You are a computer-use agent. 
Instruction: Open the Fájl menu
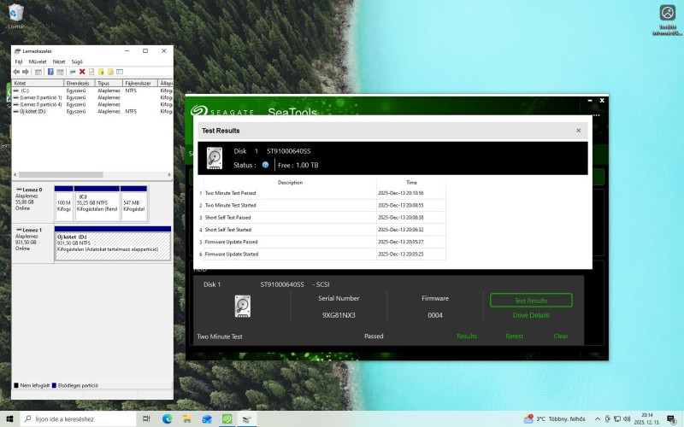click(x=18, y=61)
